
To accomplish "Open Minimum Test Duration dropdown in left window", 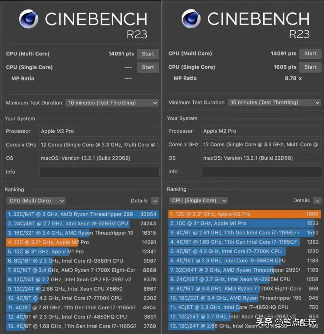I will click(112, 103).
